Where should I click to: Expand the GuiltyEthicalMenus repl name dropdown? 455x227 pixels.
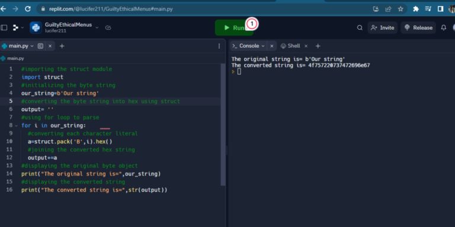pos(97,28)
